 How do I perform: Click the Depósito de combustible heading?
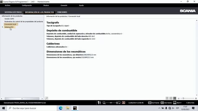(x=62, y=31)
